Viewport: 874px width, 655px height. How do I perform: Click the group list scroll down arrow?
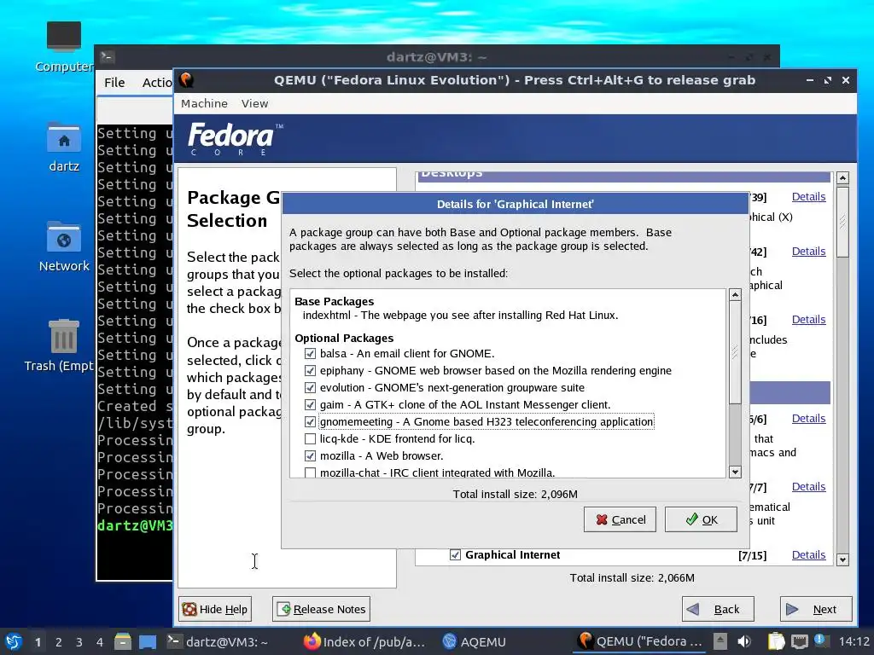click(x=842, y=559)
